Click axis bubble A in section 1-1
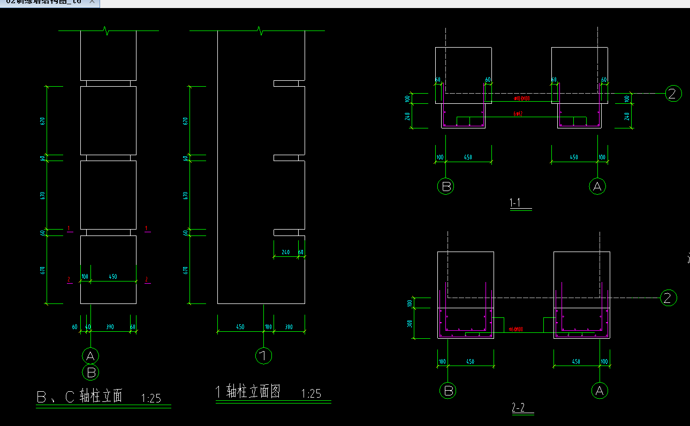The height and width of the screenshot is (426, 690). coord(597,186)
